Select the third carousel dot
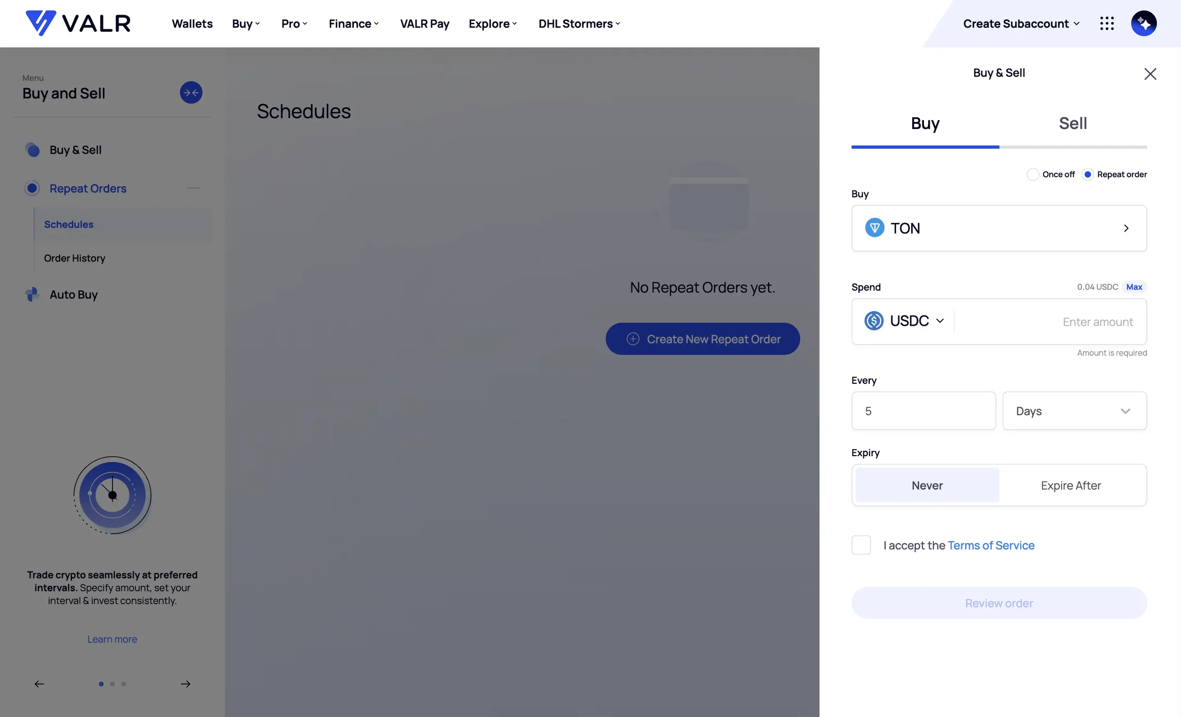 pos(124,684)
